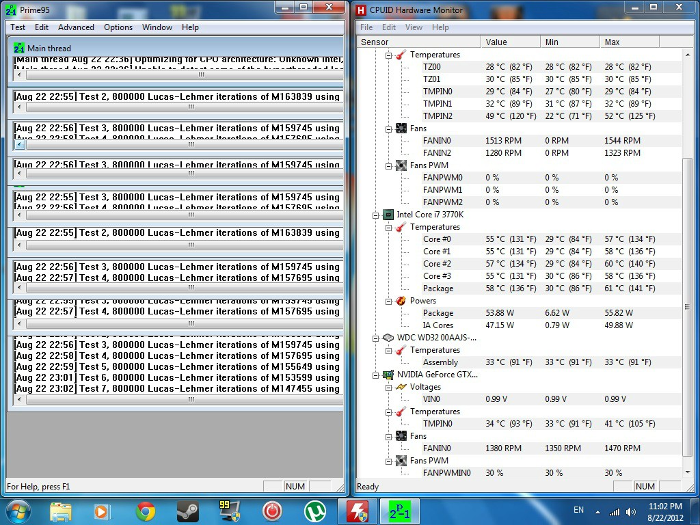The image size is (700, 525).
Task: Click the EN language indicator
Action: [x=578, y=510]
